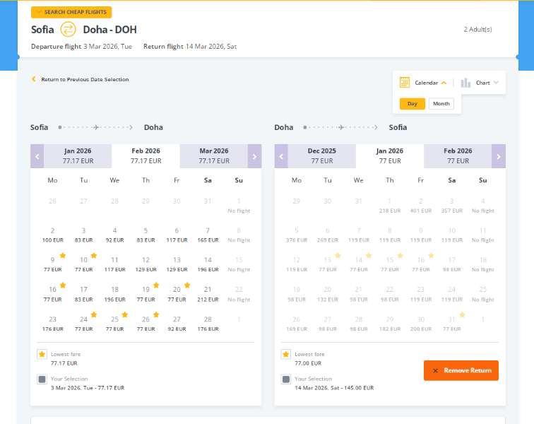The height and width of the screenshot is (424, 534).
Task: Select Mar 2026 tab in departure calendar
Action: [214, 156]
